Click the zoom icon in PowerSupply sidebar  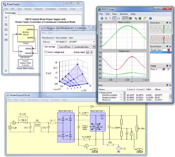click(6, 24)
